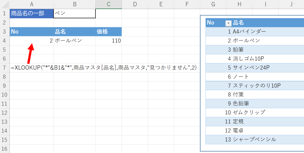Select column H header

[x=239, y=4]
